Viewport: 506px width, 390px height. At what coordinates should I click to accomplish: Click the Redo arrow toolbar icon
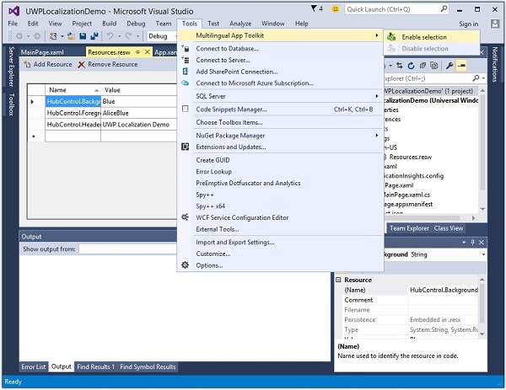pyautogui.click(x=129, y=36)
